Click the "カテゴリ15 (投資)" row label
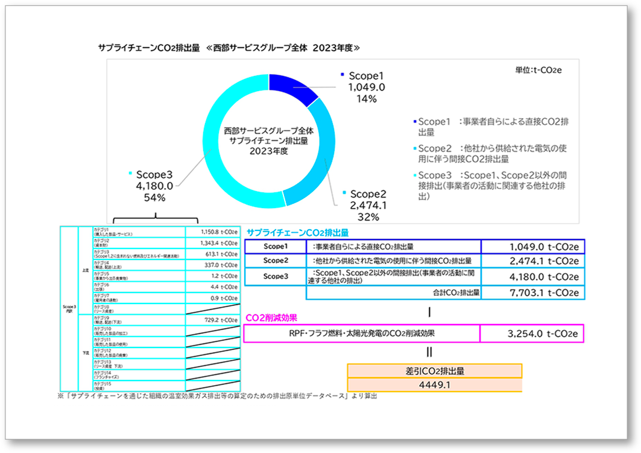Viewport: 641px width, 453px height. click(139, 386)
